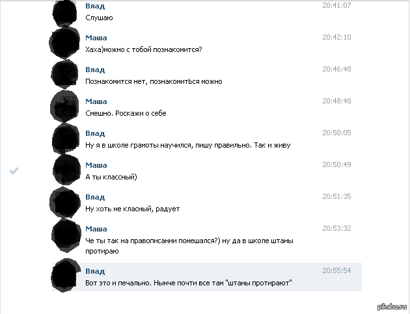
Task: Click Маша's avatar beside "Смешно. Роскажи о себе"
Action: [64, 107]
